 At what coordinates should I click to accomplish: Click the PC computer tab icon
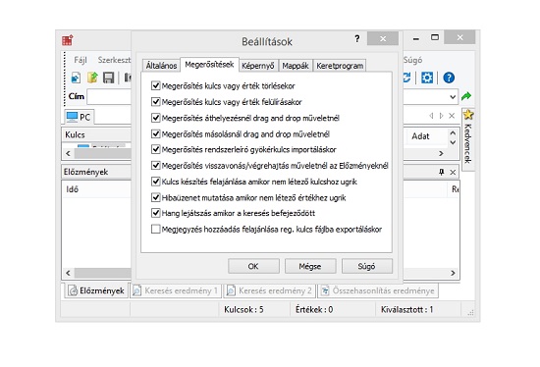(72, 117)
